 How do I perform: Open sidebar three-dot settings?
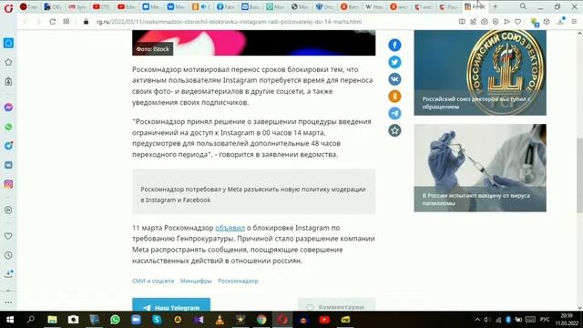click(x=8, y=302)
